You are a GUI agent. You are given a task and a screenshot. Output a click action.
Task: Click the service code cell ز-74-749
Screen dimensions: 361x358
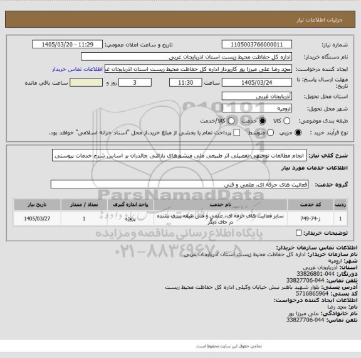tap(310, 219)
